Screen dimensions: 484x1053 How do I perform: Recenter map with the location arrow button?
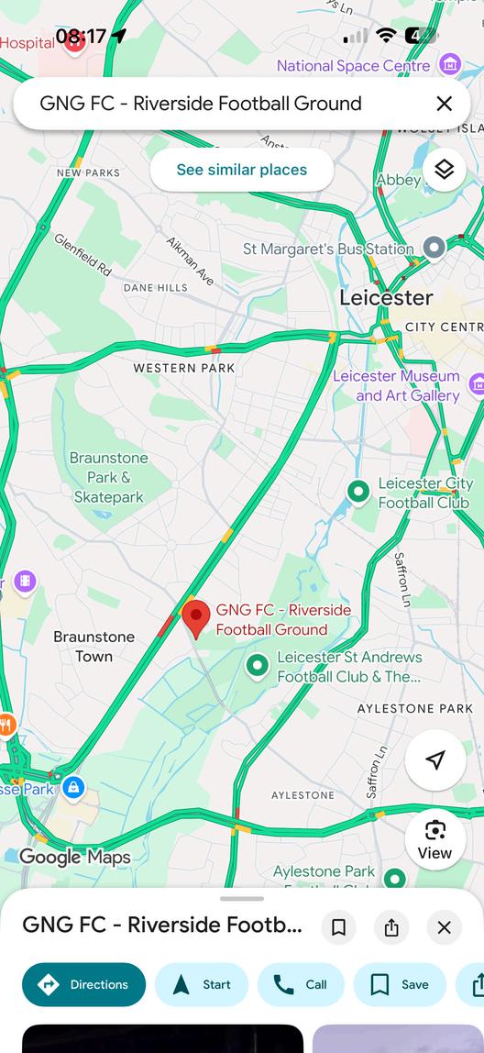pos(435,760)
